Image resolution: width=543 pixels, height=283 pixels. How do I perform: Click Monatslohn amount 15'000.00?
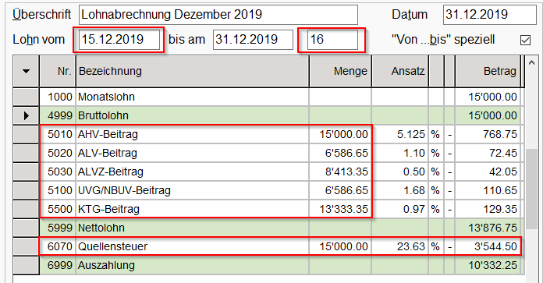[x=492, y=97]
